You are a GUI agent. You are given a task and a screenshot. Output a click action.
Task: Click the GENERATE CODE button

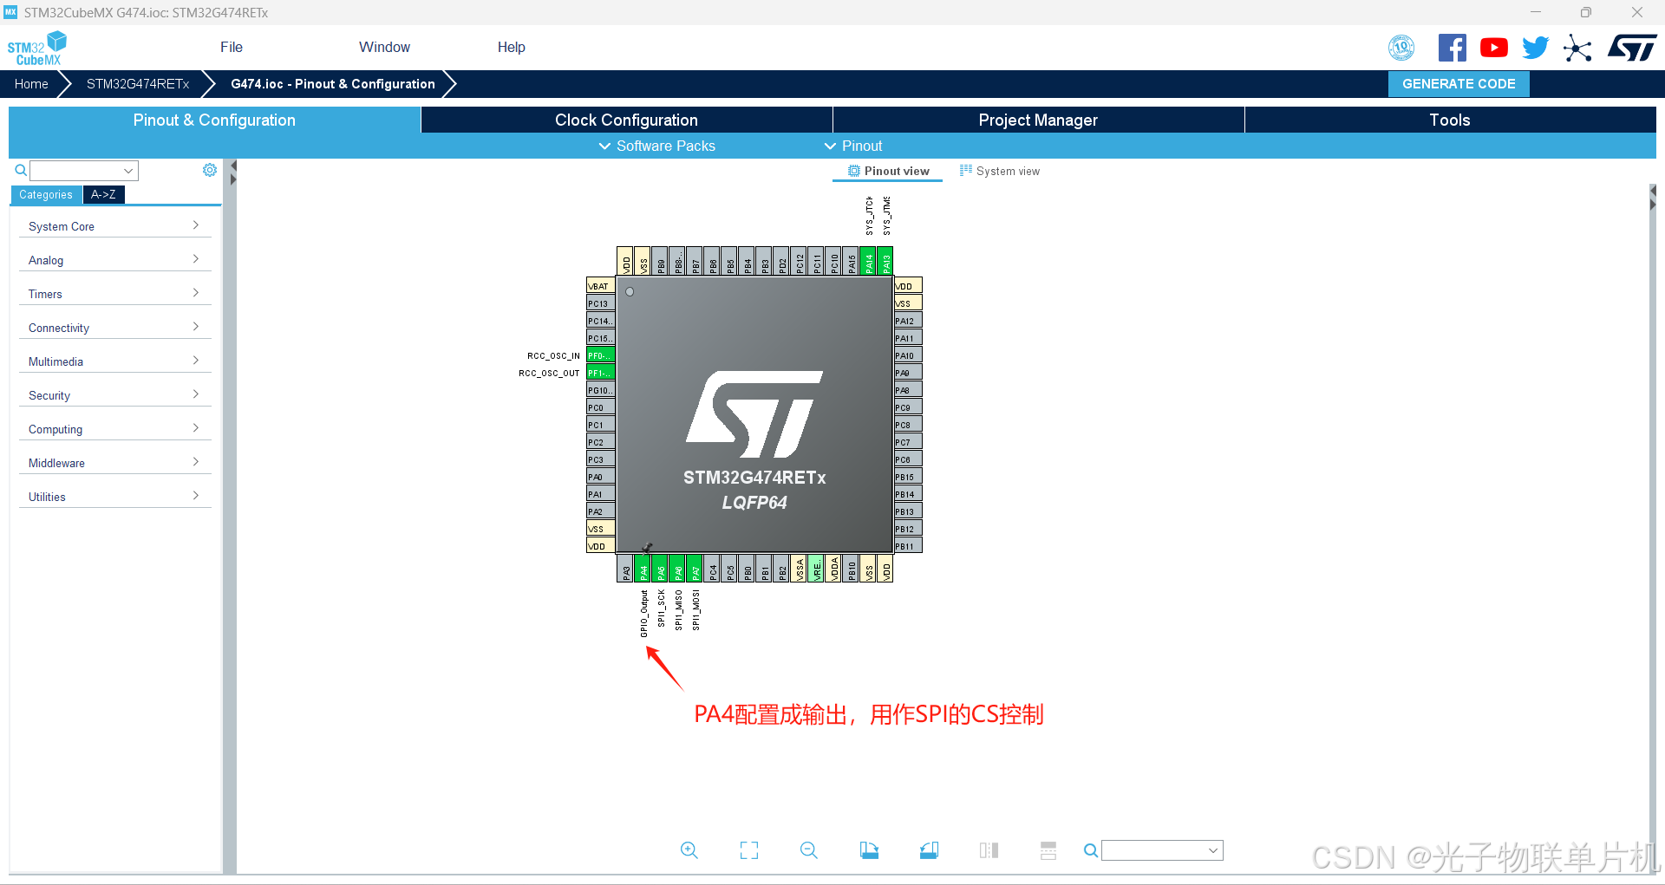point(1459,84)
